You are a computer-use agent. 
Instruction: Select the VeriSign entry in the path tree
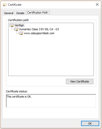tap(19, 25)
